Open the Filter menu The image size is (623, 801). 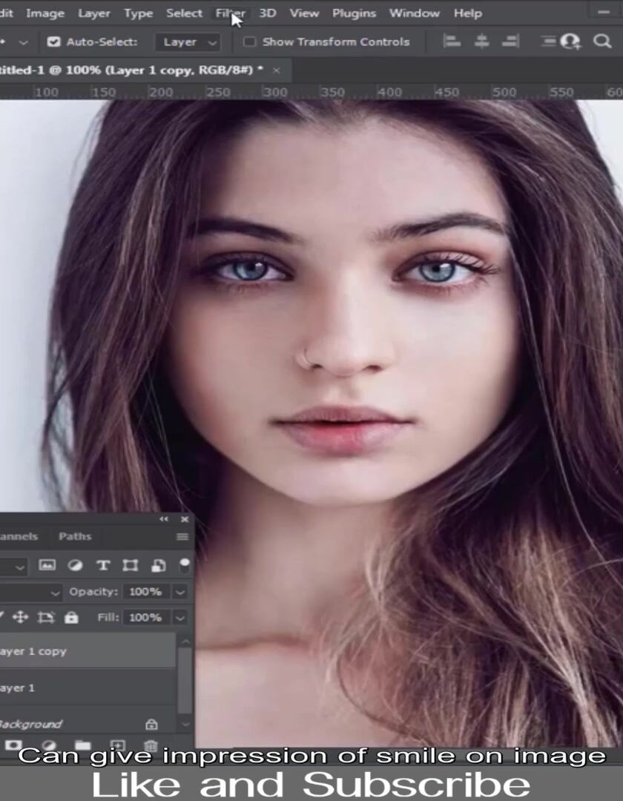point(230,13)
